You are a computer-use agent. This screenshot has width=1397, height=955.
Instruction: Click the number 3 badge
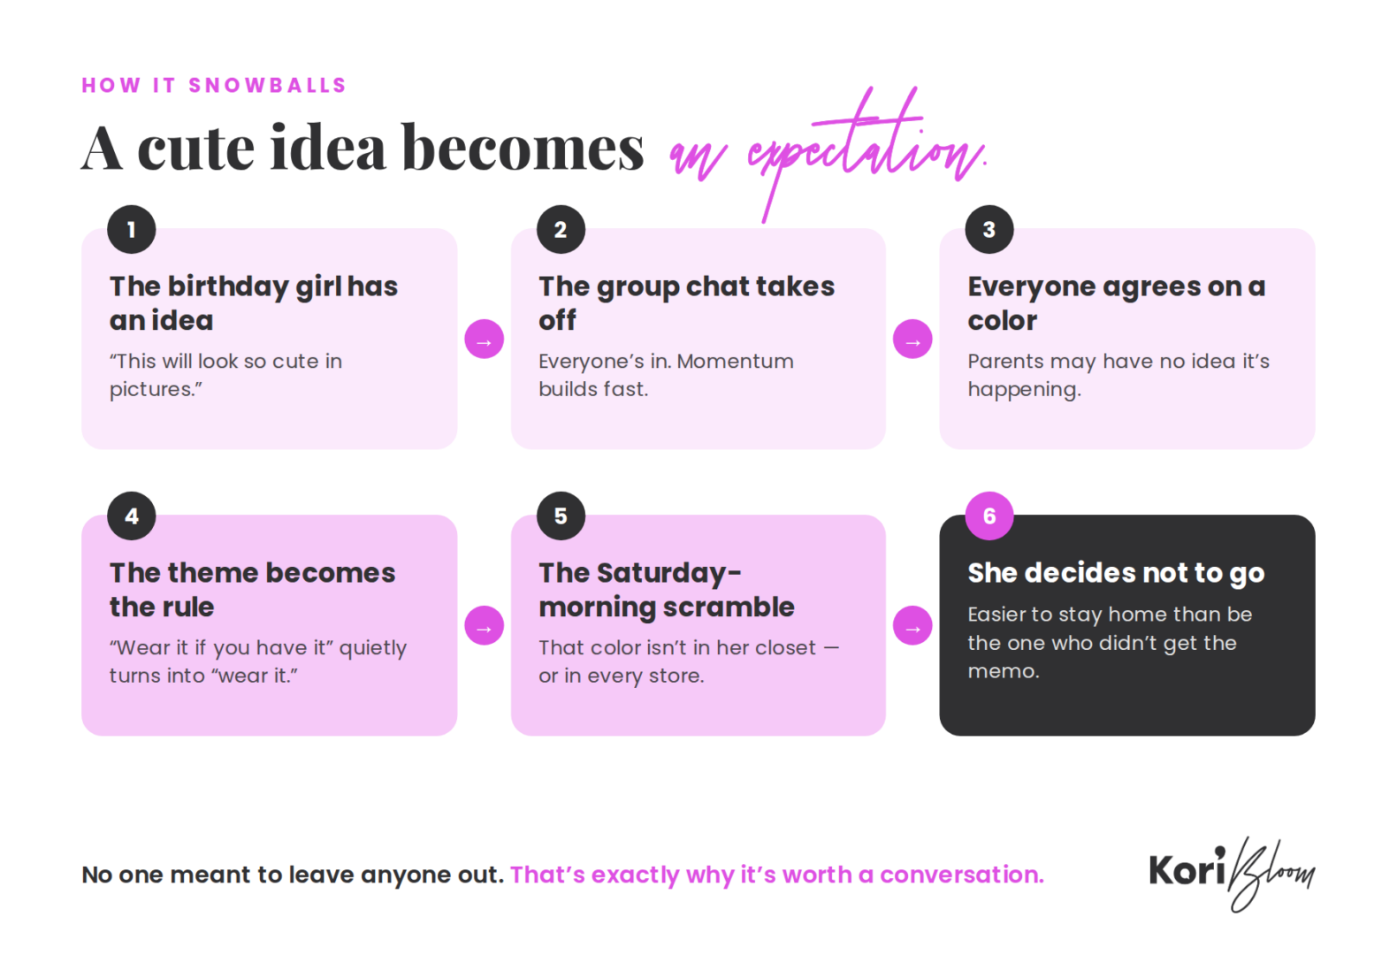(989, 229)
